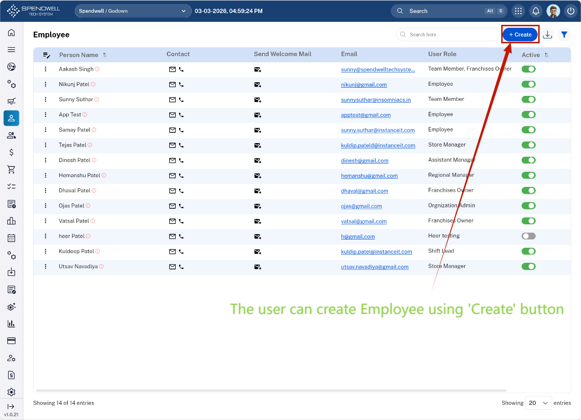
Task: Send welcome mail to App Test
Action: 258,115
